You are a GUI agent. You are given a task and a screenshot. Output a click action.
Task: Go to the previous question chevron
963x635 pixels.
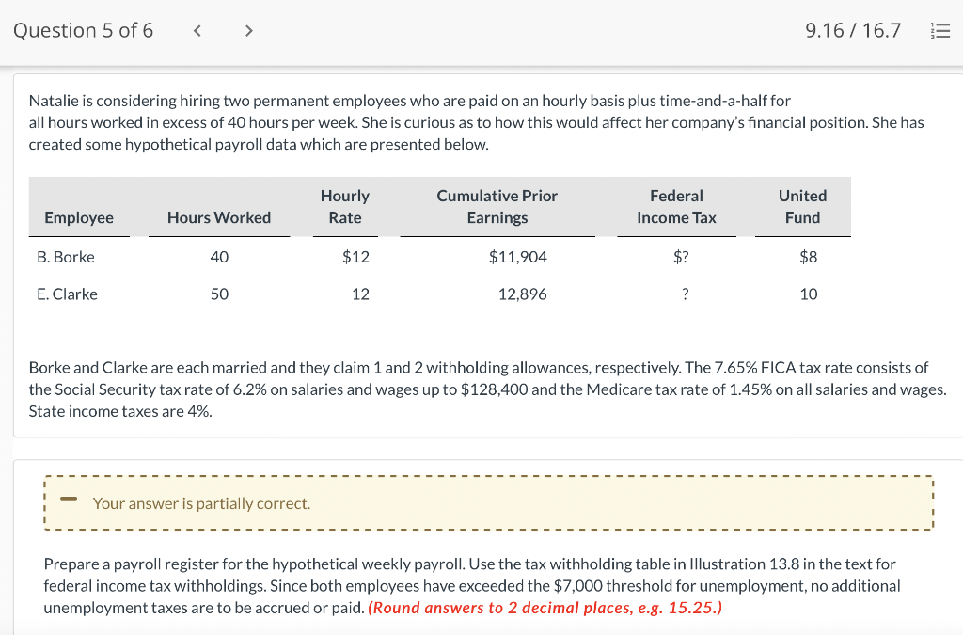pyautogui.click(x=197, y=29)
